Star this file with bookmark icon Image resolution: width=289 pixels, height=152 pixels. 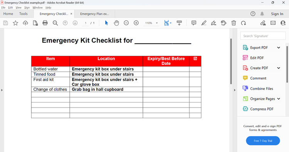coord(15,23)
